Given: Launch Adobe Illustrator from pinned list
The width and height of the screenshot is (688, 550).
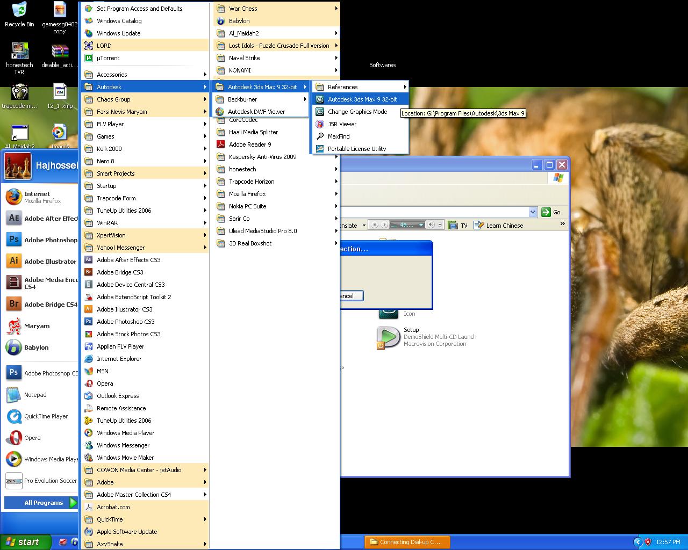Looking at the screenshot, I should click(x=42, y=262).
